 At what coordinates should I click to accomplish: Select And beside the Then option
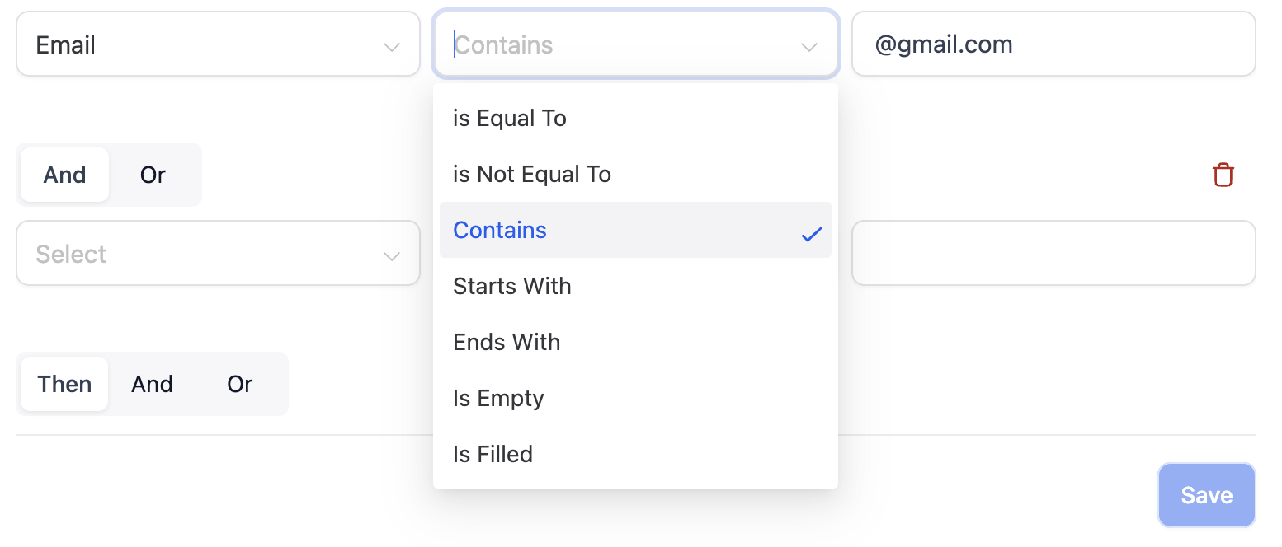(x=152, y=384)
